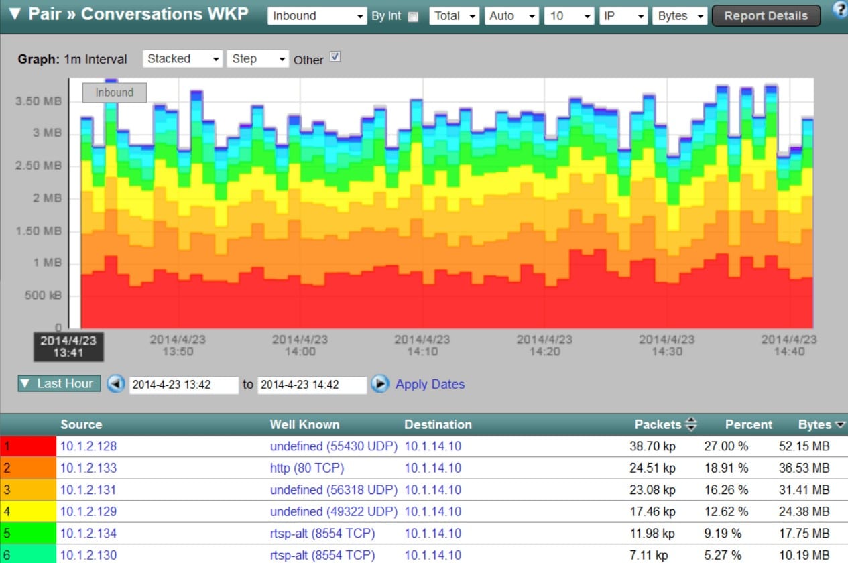Screen dimensions: 848x563
Task: Open the 10 results count dropdown
Action: click(569, 16)
